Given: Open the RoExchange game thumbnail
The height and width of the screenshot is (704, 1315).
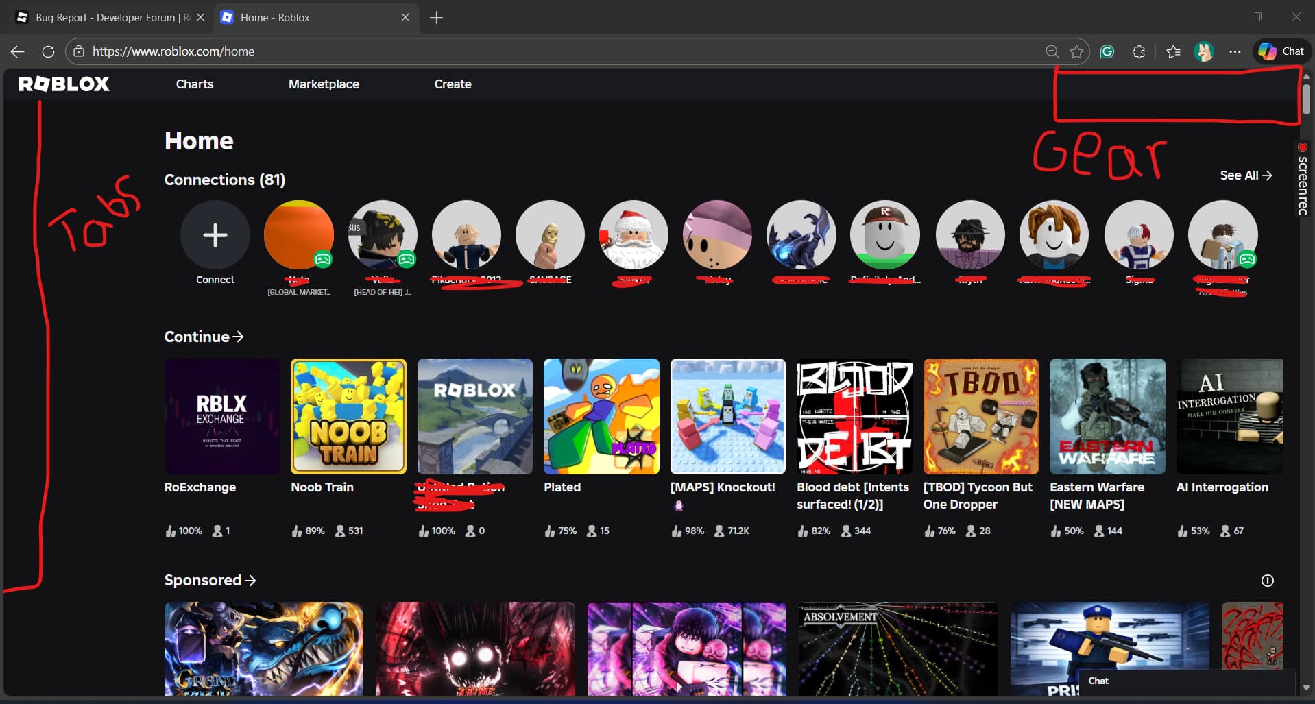Looking at the screenshot, I should (222, 416).
